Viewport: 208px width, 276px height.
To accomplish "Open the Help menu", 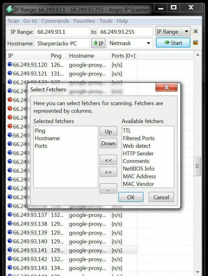I will 122,21.
